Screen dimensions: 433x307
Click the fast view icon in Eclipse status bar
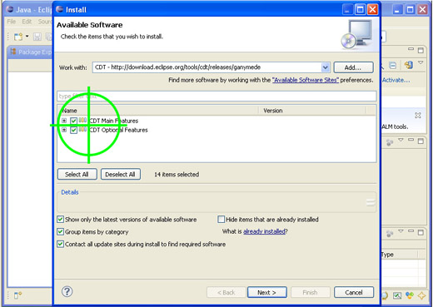17,295
